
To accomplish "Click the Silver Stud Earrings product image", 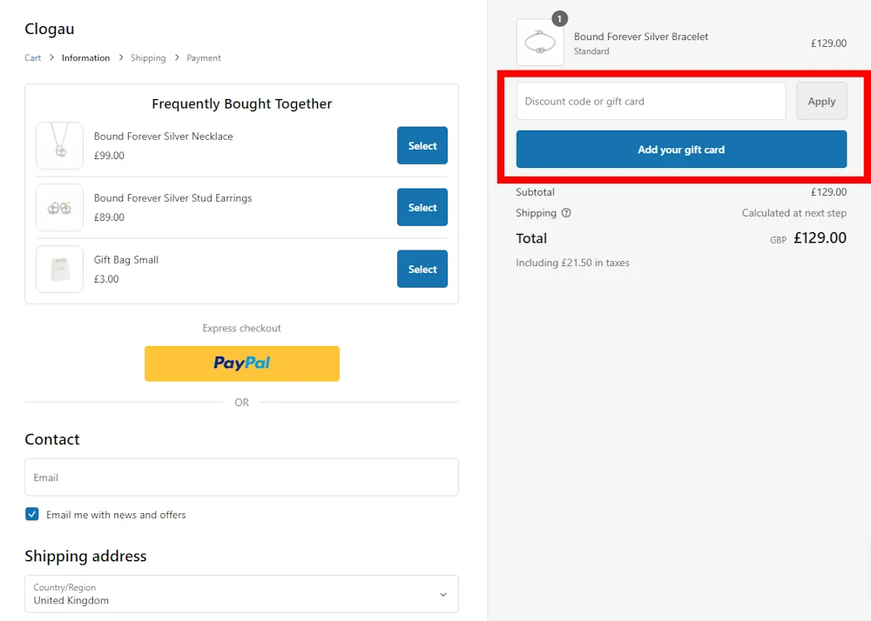I will coord(59,207).
